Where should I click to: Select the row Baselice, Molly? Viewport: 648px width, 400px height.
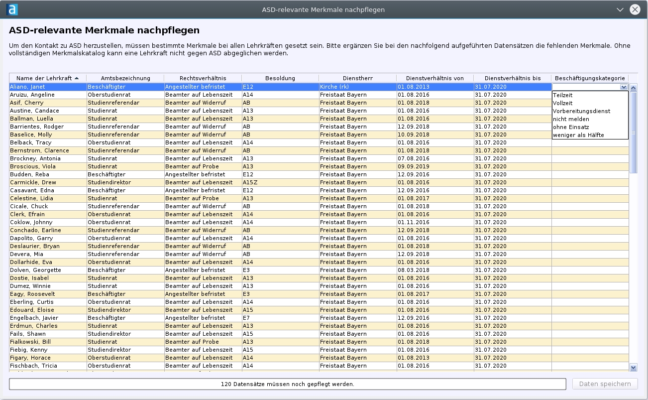coord(319,134)
